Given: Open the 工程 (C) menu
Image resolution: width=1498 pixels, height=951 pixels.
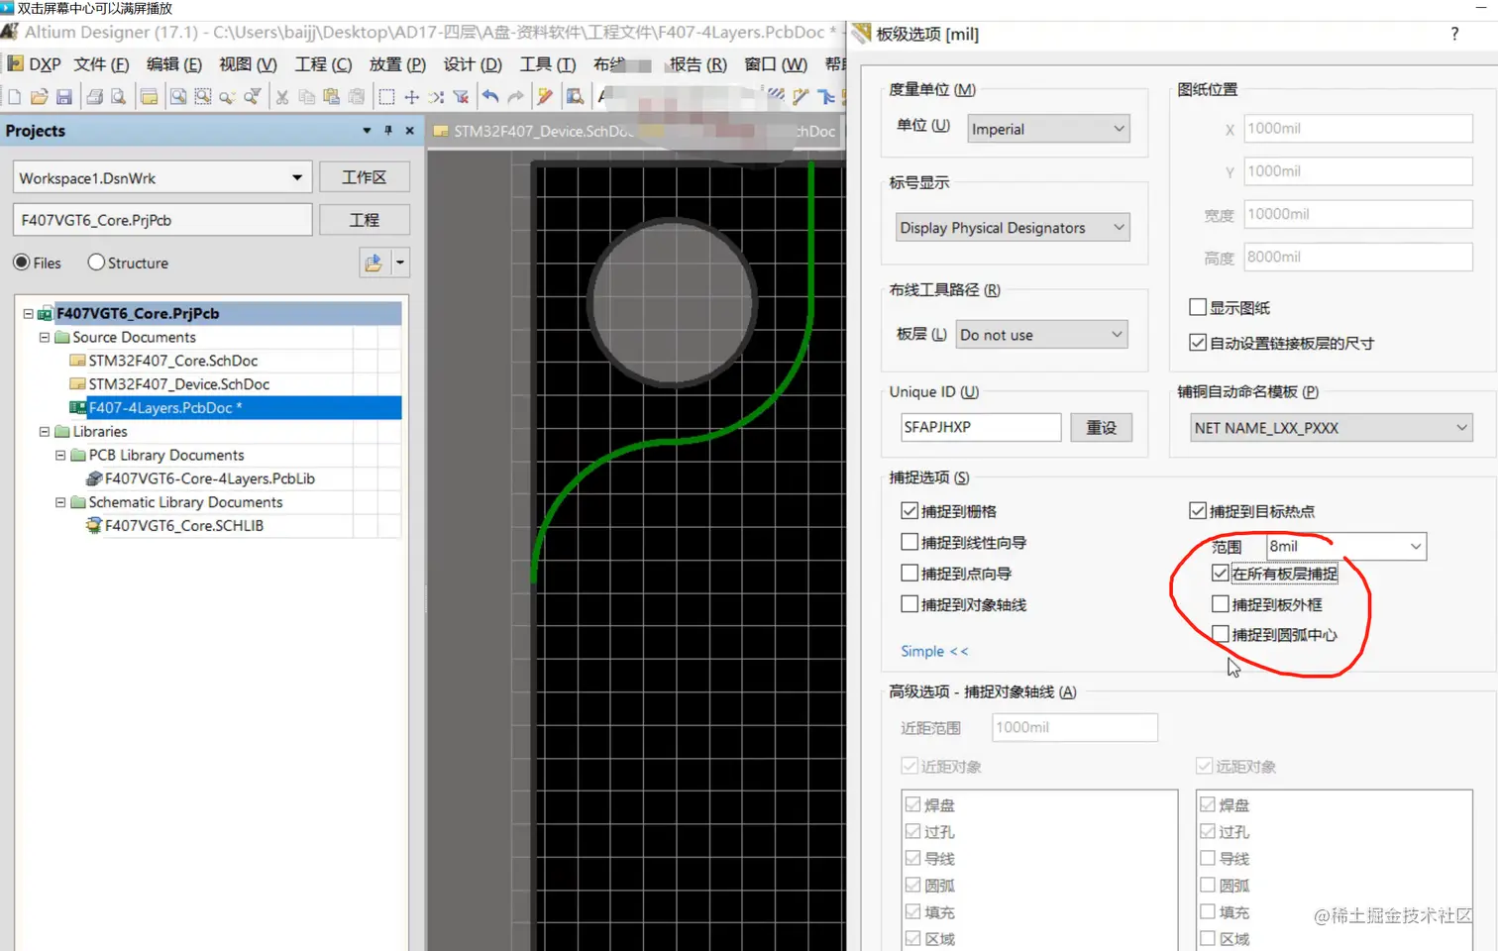Looking at the screenshot, I should pos(323,64).
